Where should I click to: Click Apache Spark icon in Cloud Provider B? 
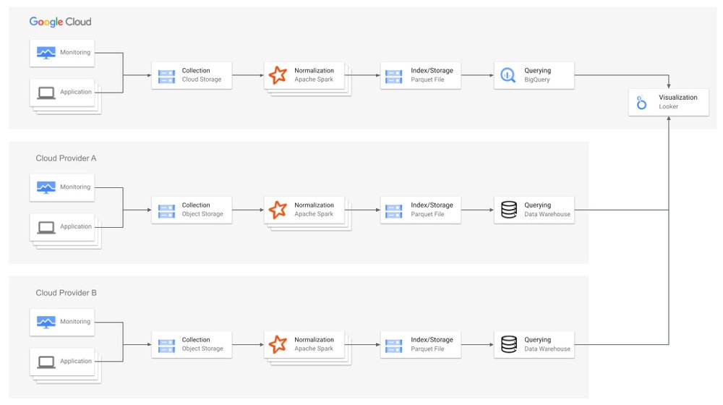point(278,344)
